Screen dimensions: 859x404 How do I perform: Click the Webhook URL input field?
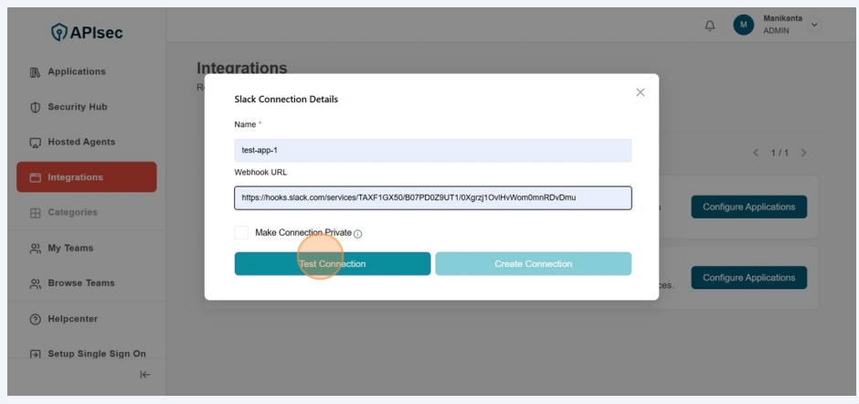432,197
